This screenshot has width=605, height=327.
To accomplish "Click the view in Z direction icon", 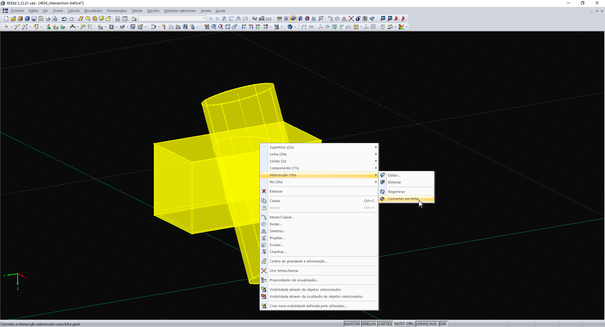I will 258,27.
